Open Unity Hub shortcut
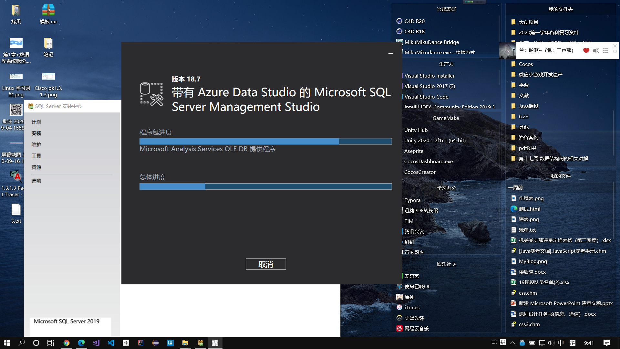Image resolution: width=620 pixels, height=349 pixels. tap(416, 130)
